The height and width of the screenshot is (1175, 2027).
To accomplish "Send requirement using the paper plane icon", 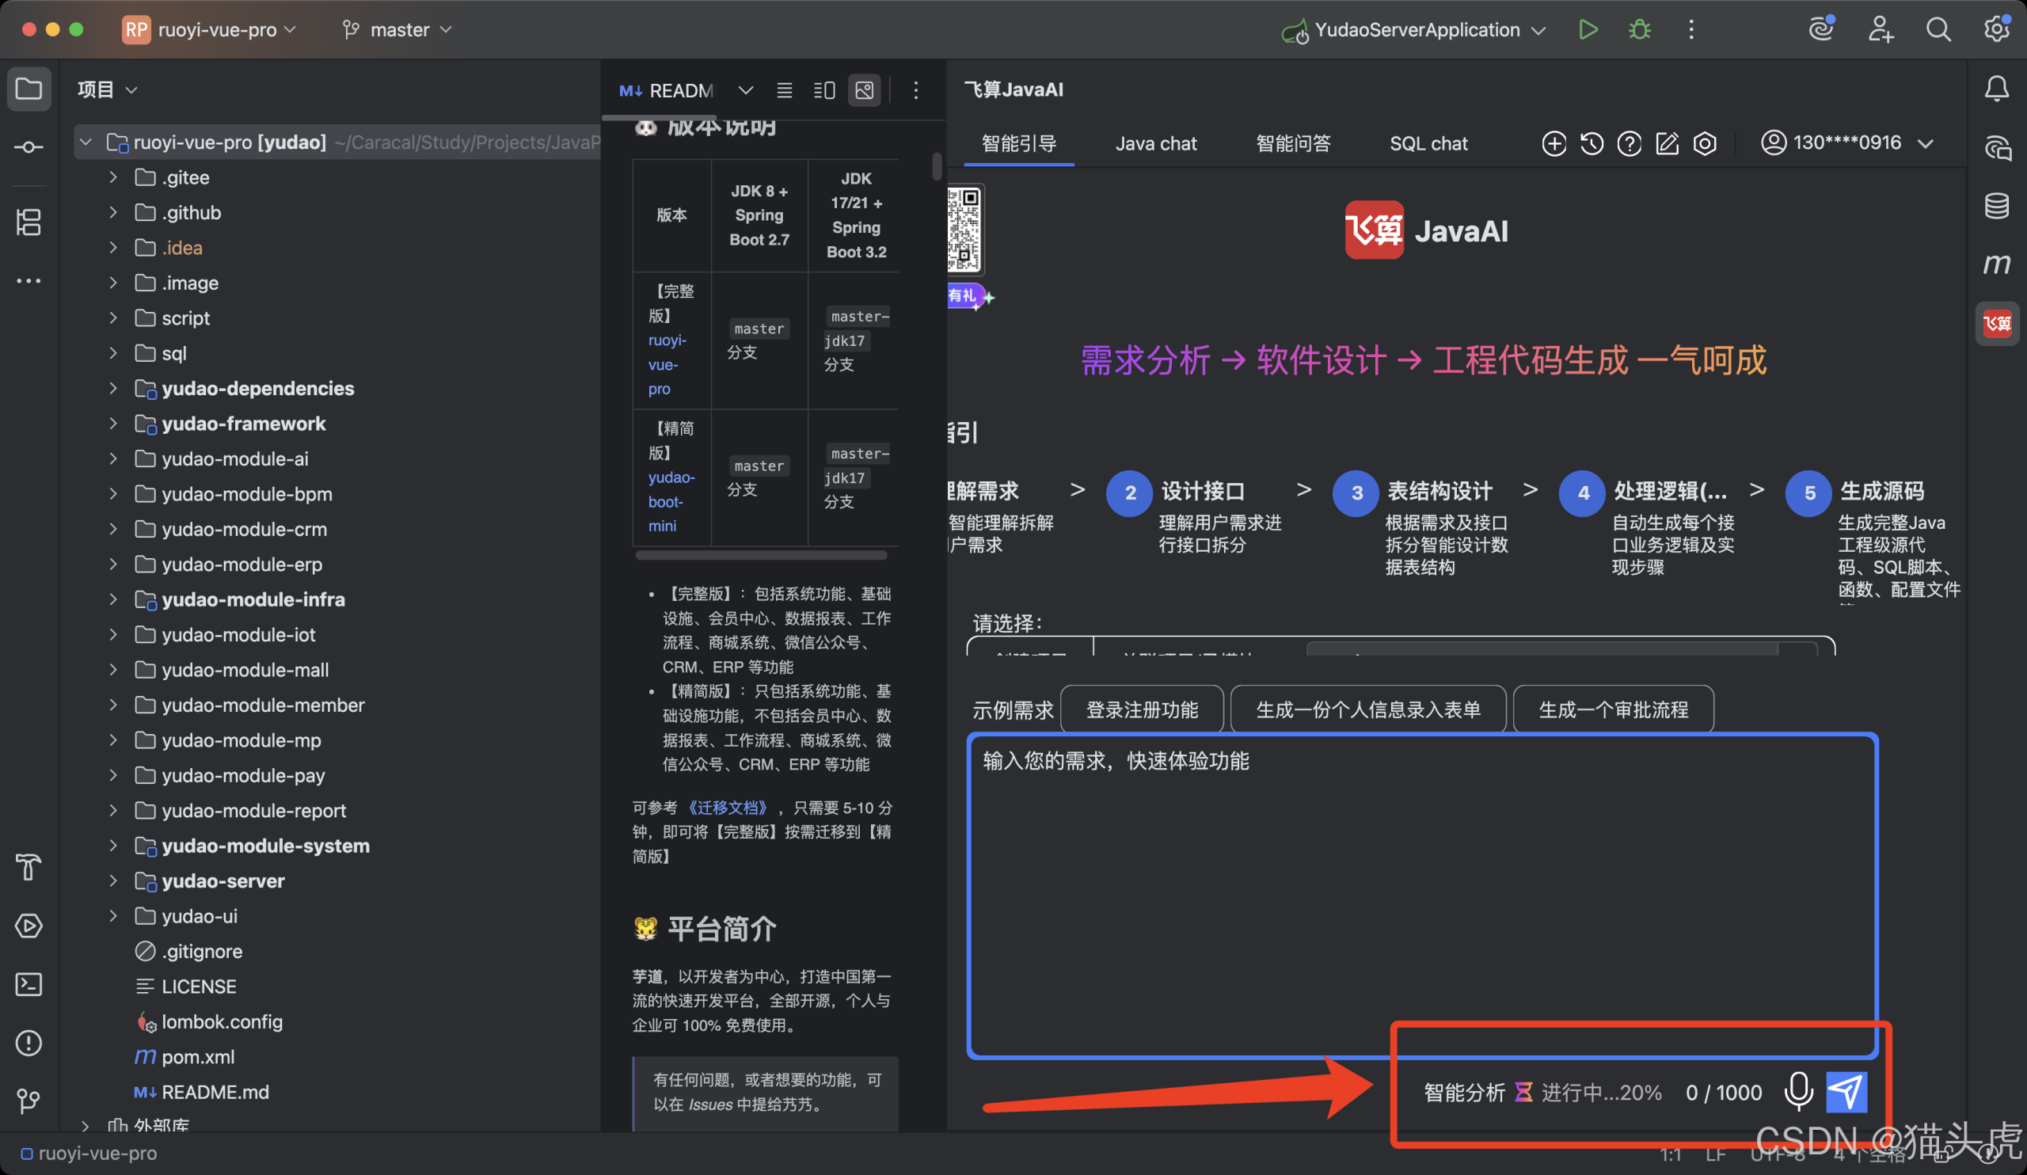I will (1846, 1091).
